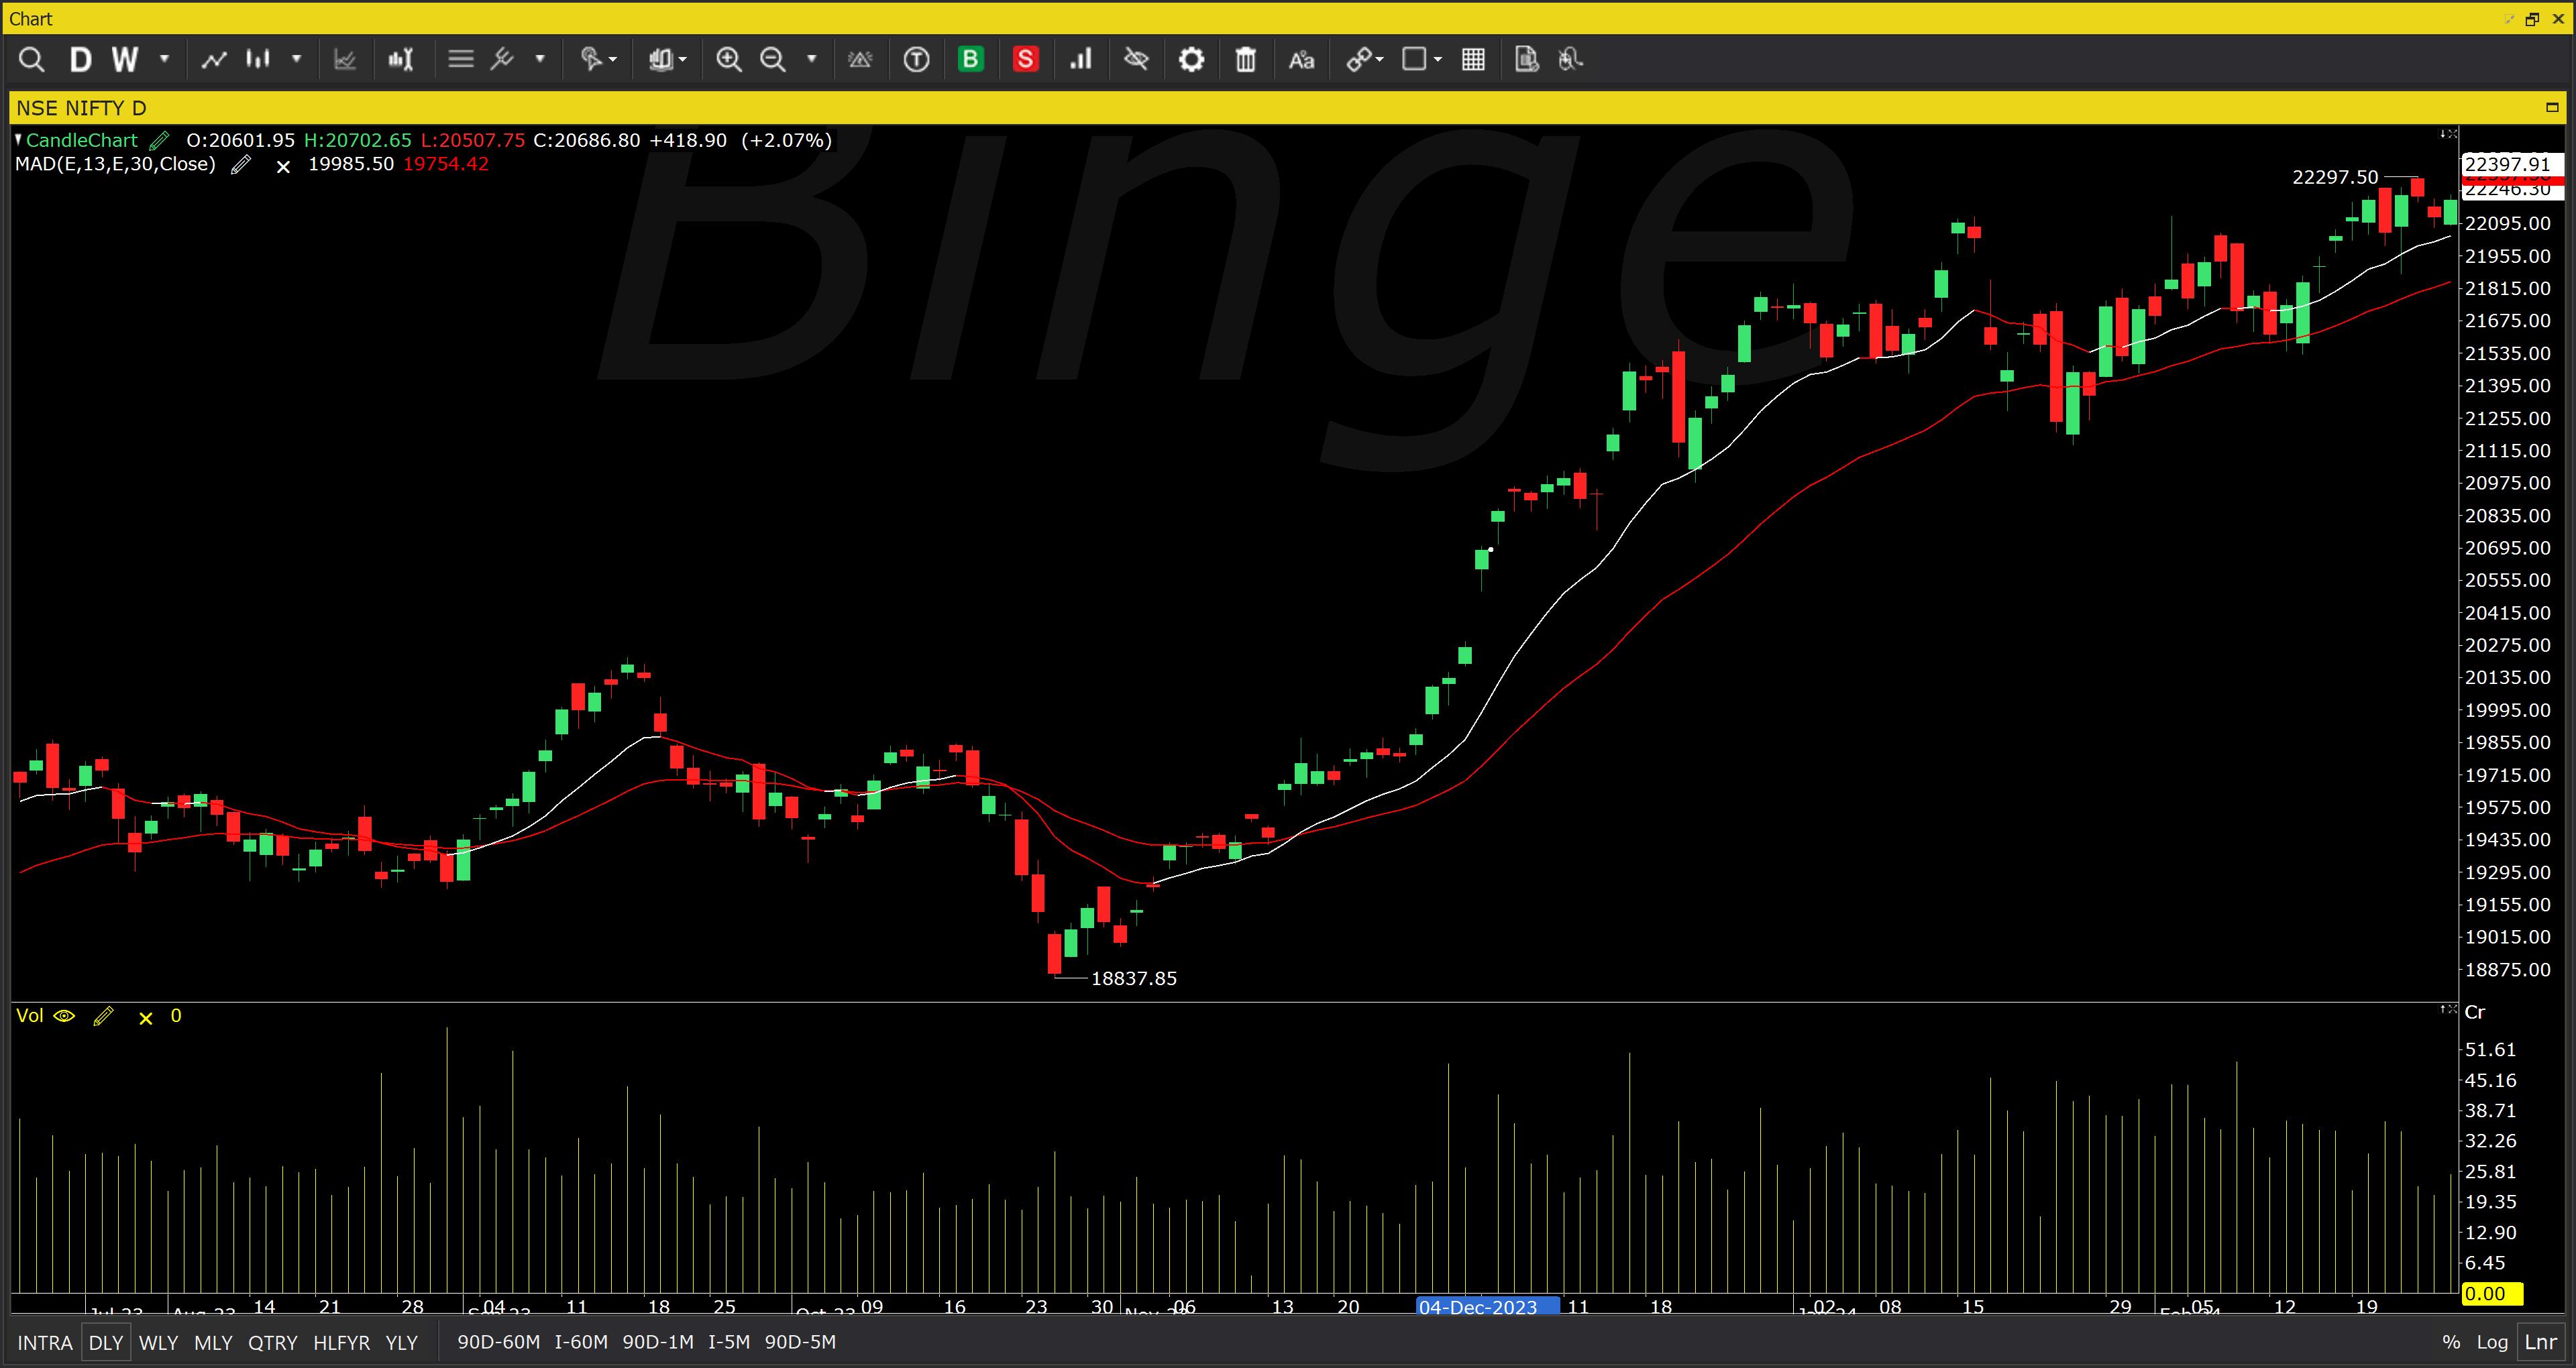This screenshot has height=1368, width=2576.
Task: Open chart settings gear icon
Action: (x=1191, y=60)
